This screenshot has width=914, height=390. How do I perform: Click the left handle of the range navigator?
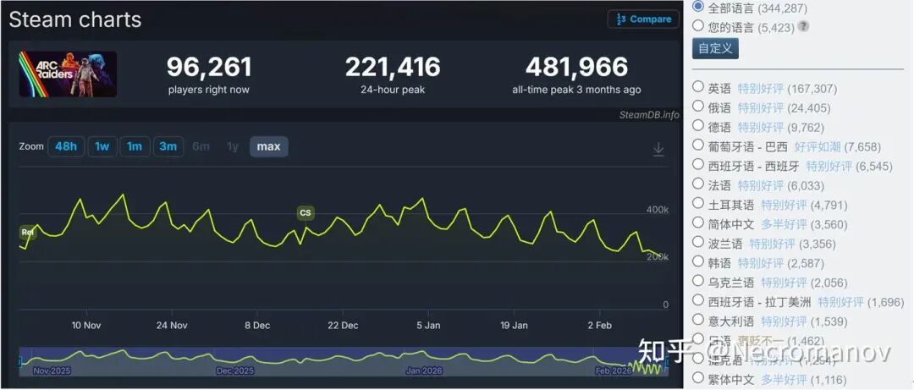[x=19, y=362]
